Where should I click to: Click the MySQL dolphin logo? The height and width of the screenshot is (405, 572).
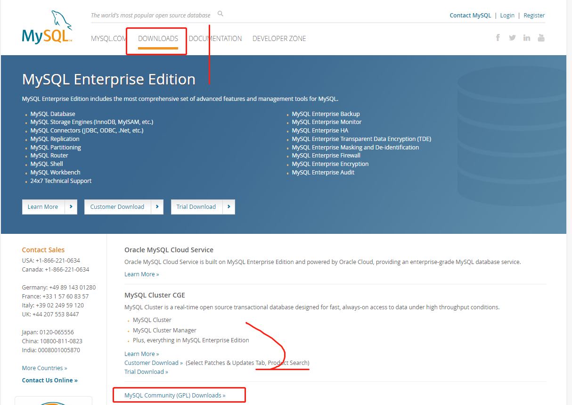pos(47,27)
